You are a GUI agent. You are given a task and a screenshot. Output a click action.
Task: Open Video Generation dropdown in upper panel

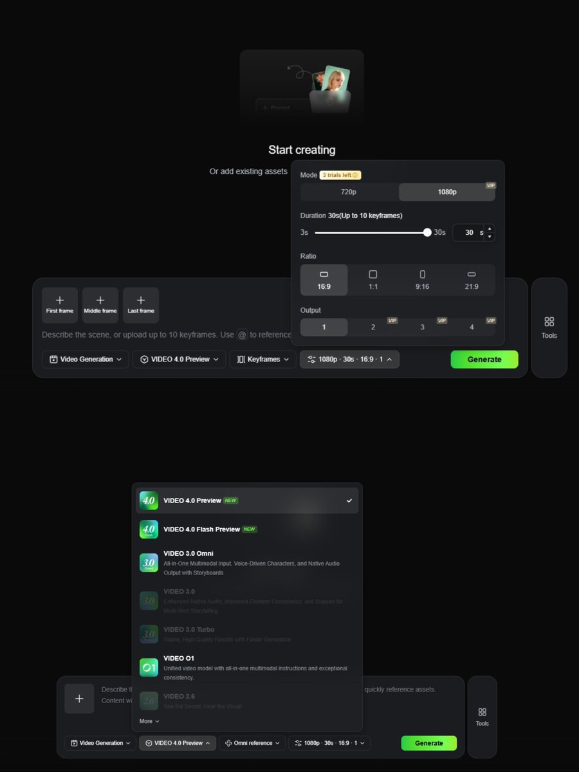pyautogui.click(x=86, y=360)
